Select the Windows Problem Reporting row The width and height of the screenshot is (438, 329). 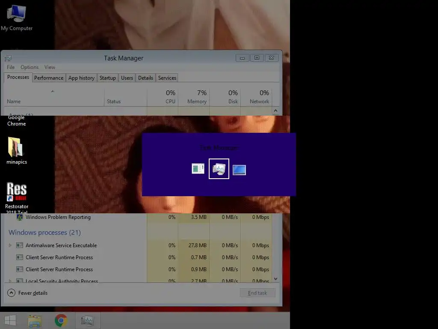138,217
